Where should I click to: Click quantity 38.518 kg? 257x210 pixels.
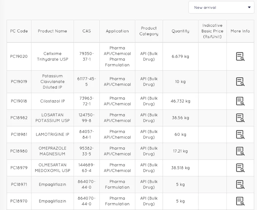coord(181,168)
